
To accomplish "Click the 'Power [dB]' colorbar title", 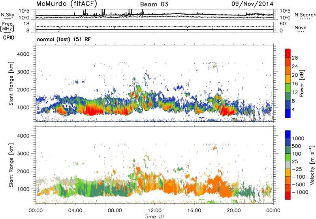I will tap(302, 83).
